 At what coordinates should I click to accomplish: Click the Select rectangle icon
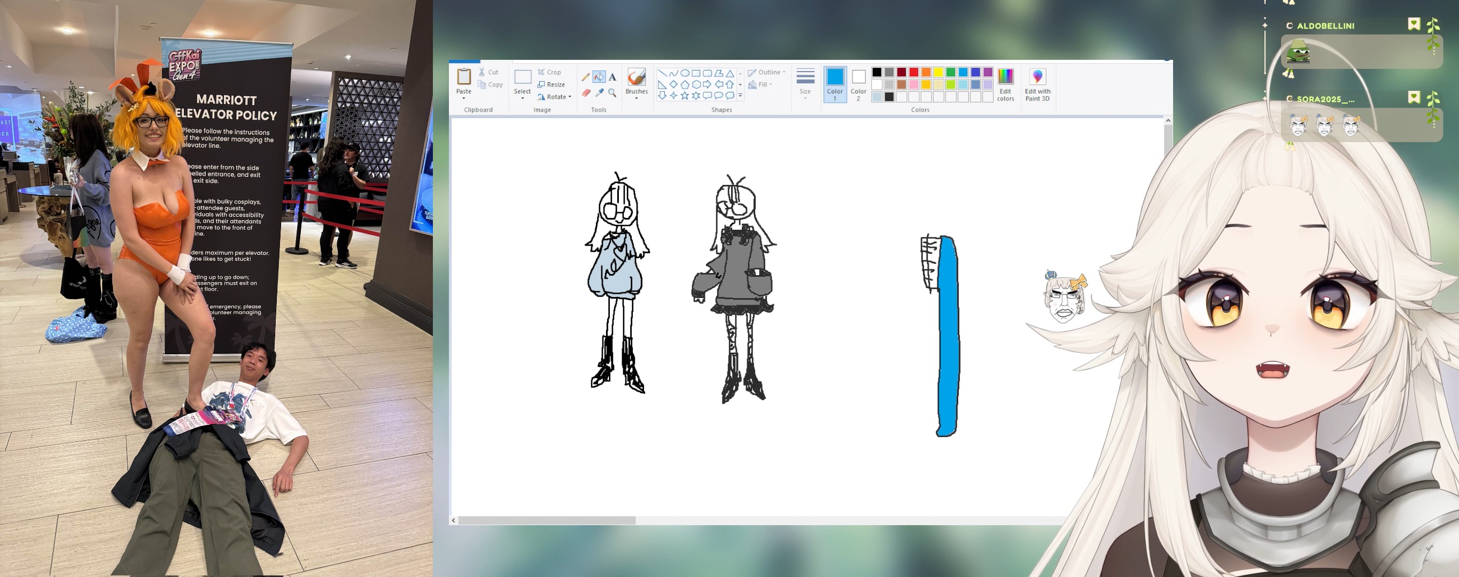point(522,77)
